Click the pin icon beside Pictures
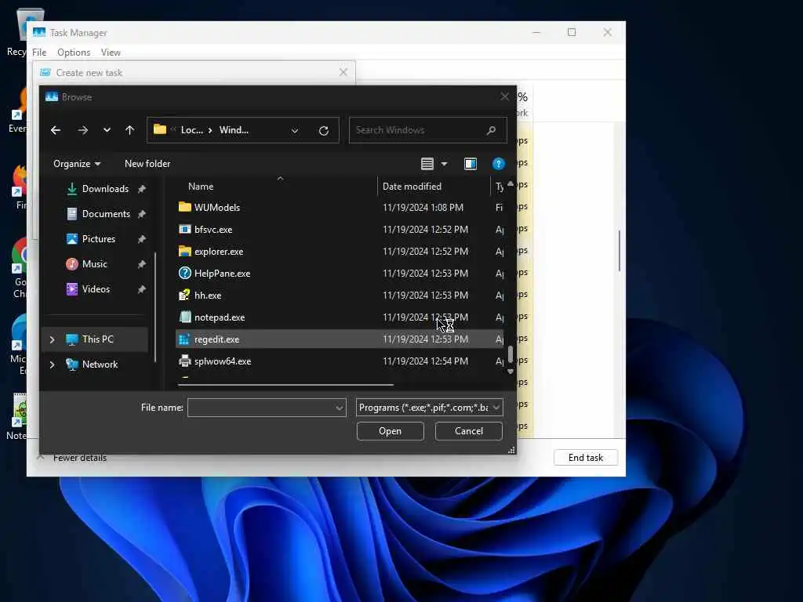The width and height of the screenshot is (803, 602). click(x=142, y=239)
